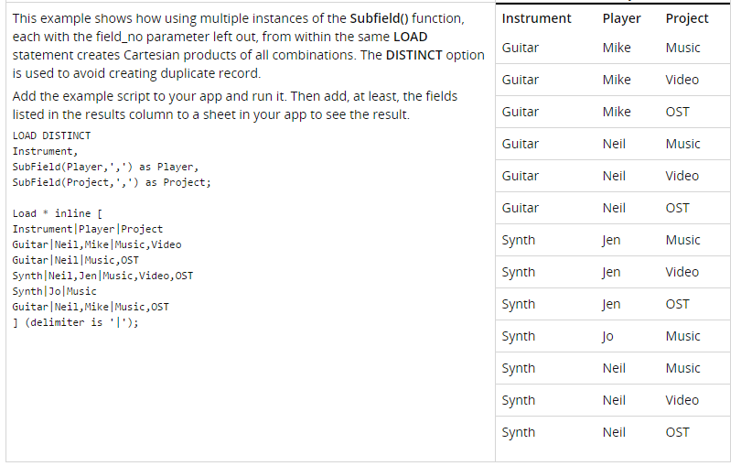Image resolution: width=741 pixels, height=466 pixels.
Task: Select the bold Subfield() function name
Action: click(379, 18)
